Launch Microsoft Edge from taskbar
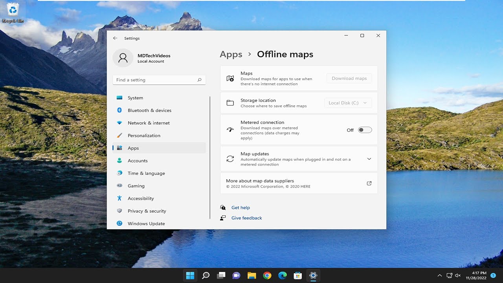503x283 pixels. 283,276
